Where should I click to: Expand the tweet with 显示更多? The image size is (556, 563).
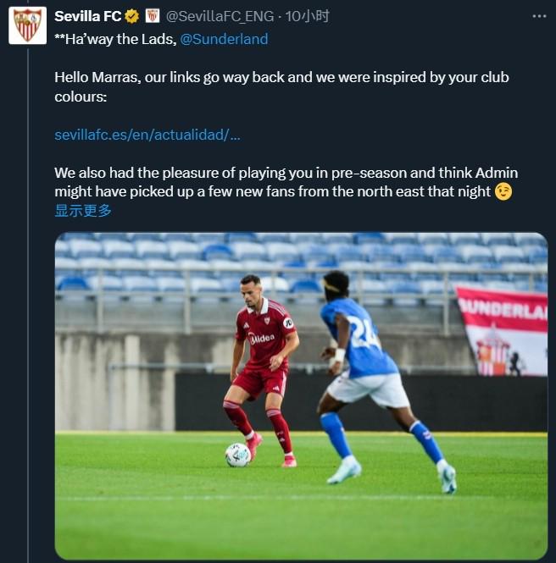tap(83, 211)
